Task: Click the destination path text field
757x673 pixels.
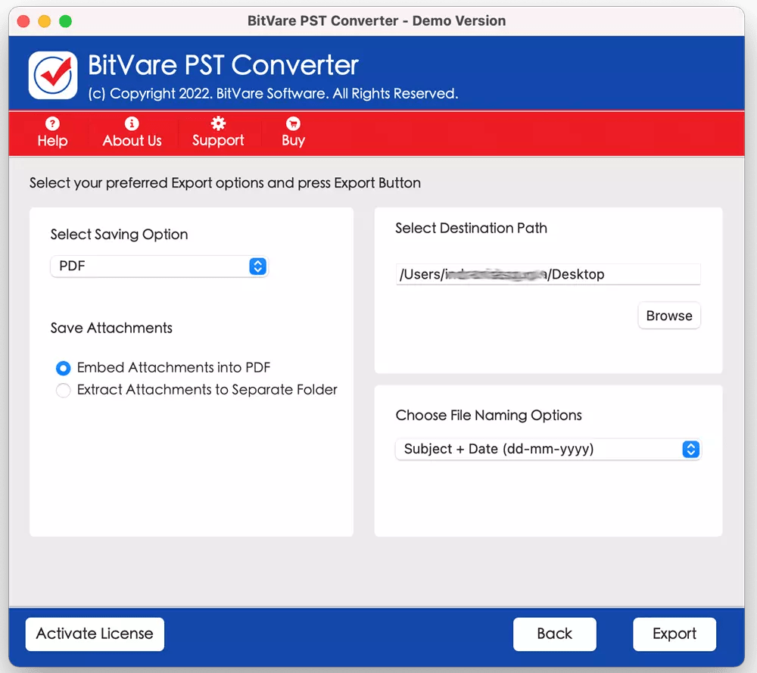Action: [x=547, y=274]
